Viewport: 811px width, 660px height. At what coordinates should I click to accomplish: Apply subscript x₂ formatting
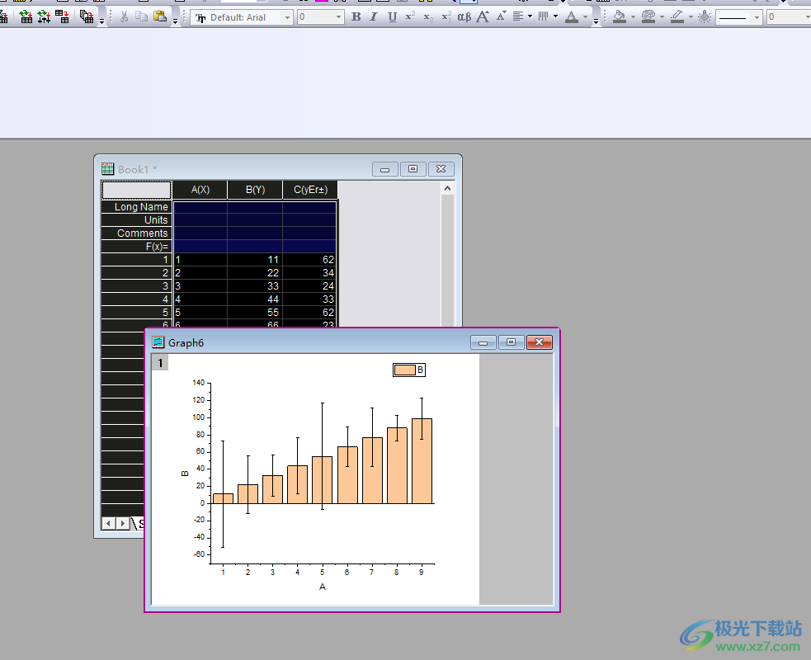click(x=428, y=17)
